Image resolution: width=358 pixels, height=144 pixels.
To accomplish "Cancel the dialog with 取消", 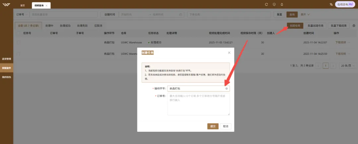I will point(226,126).
